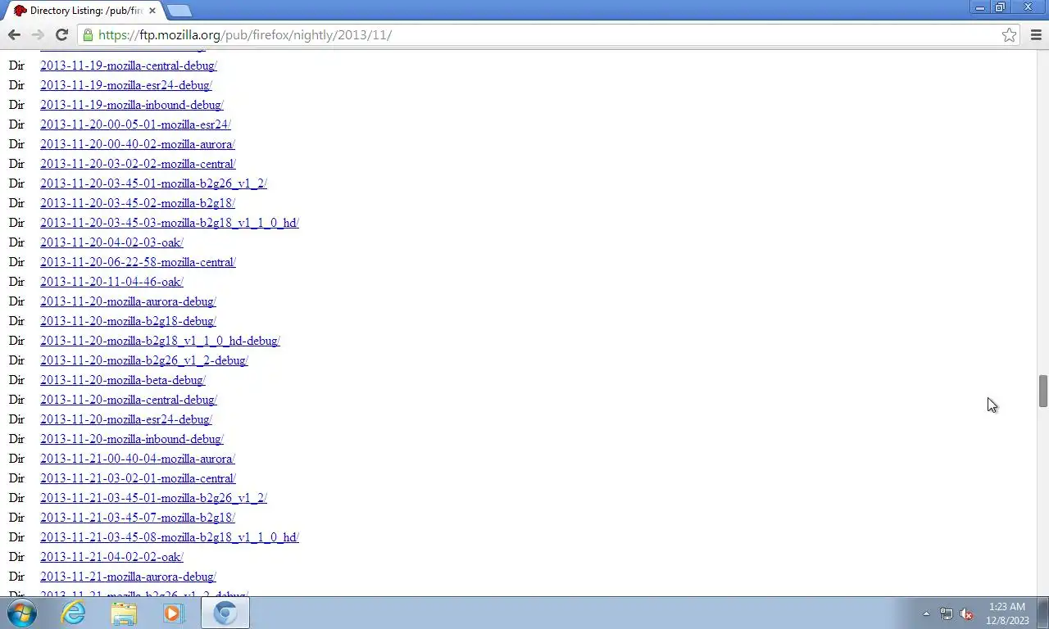The width and height of the screenshot is (1049, 629).
Task: Open 2013-11-20-00-05-01-mozilla-esr24/ link
Action: click(135, 124)
